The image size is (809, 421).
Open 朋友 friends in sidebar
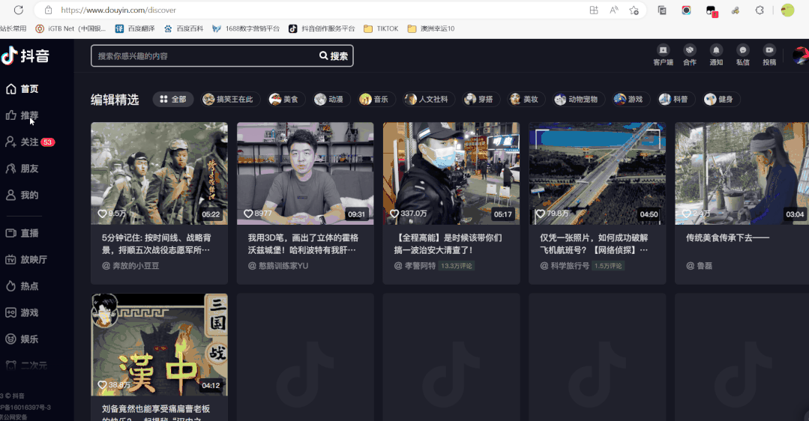[x=22, y=169]
